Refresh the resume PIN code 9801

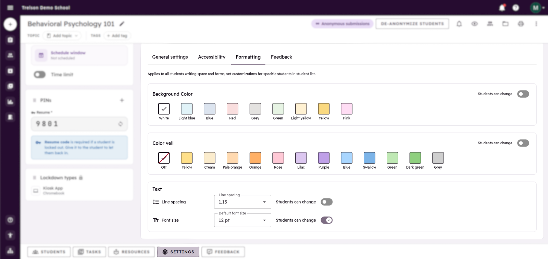tap(120, 124)
